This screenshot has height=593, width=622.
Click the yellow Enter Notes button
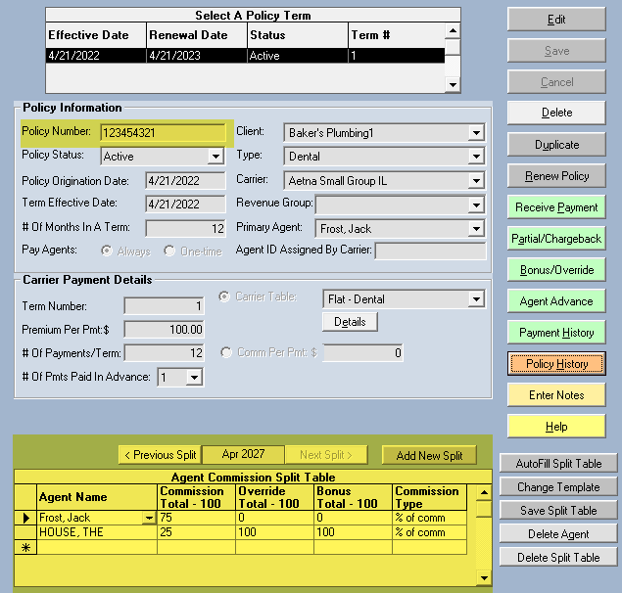coord(556,395)
